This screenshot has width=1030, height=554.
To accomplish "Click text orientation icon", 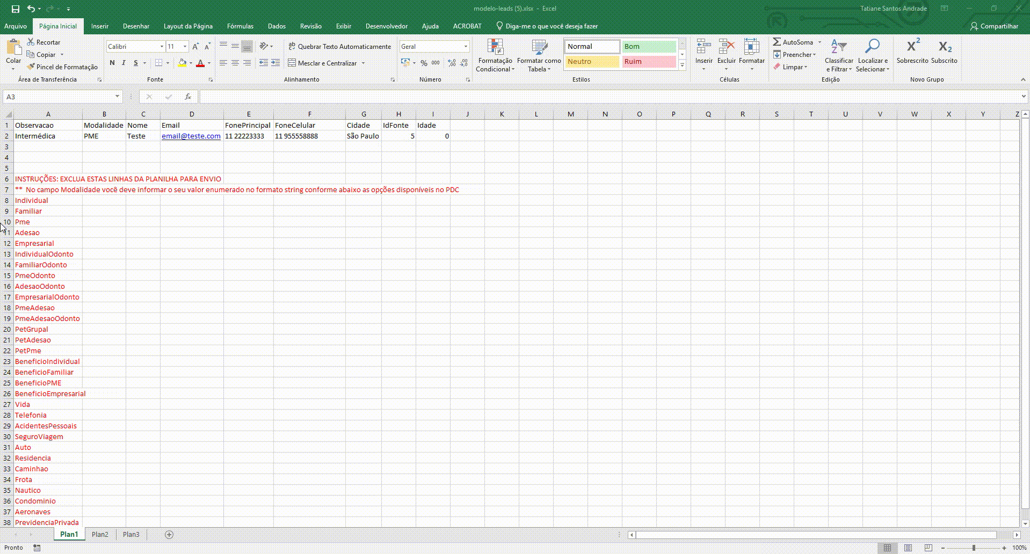I will click(264, 46).
